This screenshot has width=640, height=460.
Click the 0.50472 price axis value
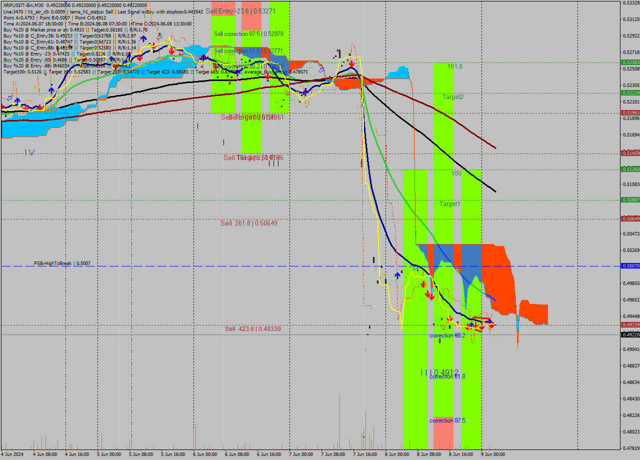(631, 233)
